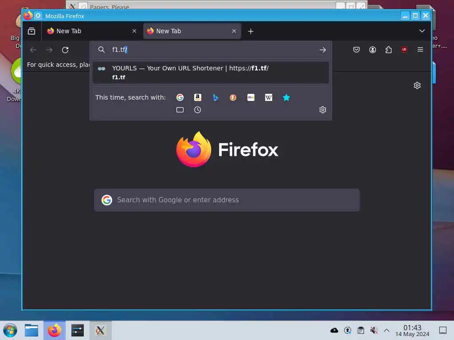This screenshot has height=340, width=454.
Task: Select the YOURLS URL Shortener suggestion
Action: coord(211,73)
